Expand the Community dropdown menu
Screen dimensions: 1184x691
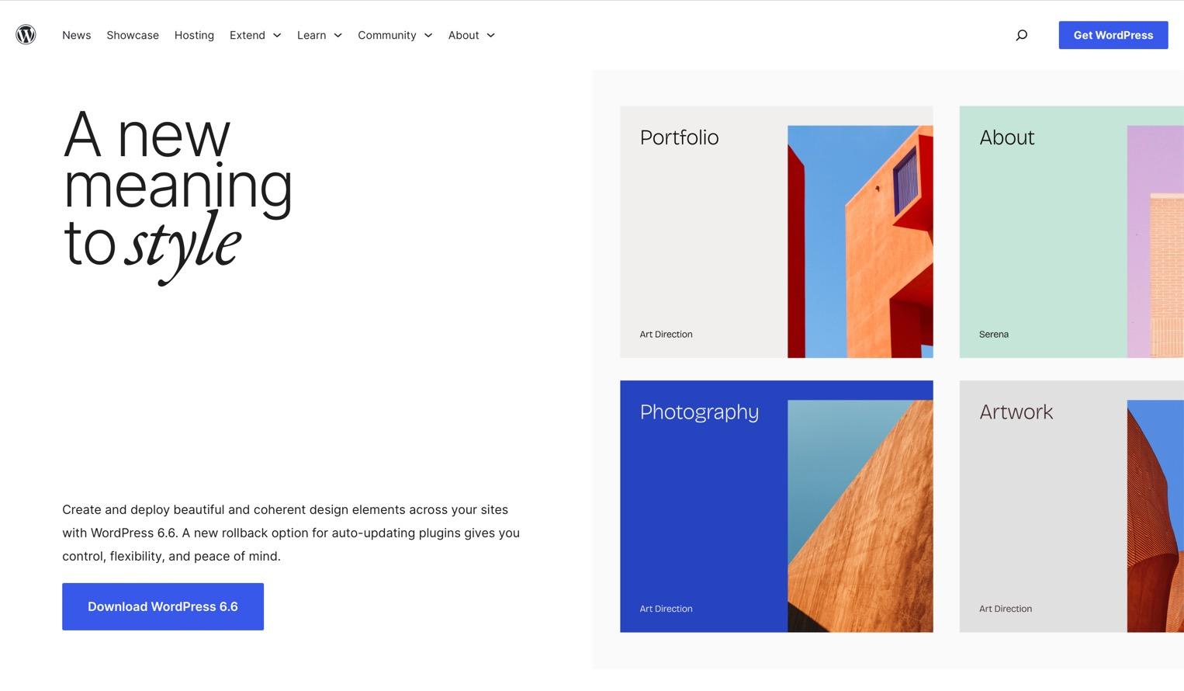pos(395,35)
